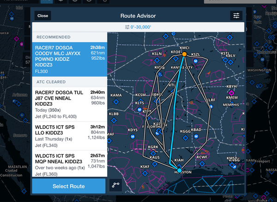The image size is (277, 202).
Task: Open the 0'-30,000' altitude range filter
Action: tap(138, 27)
